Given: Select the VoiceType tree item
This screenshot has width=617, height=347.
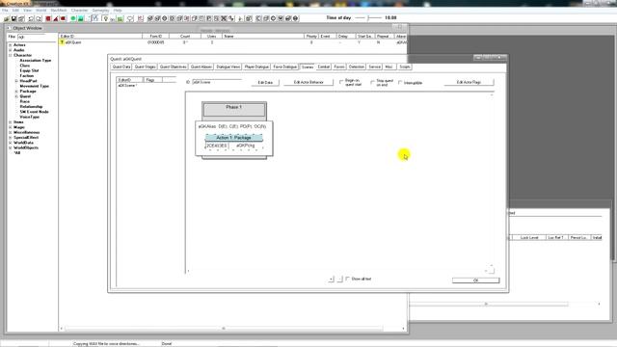Looking at the screenshot, I should pyautogui.click(x=30, y=117).
